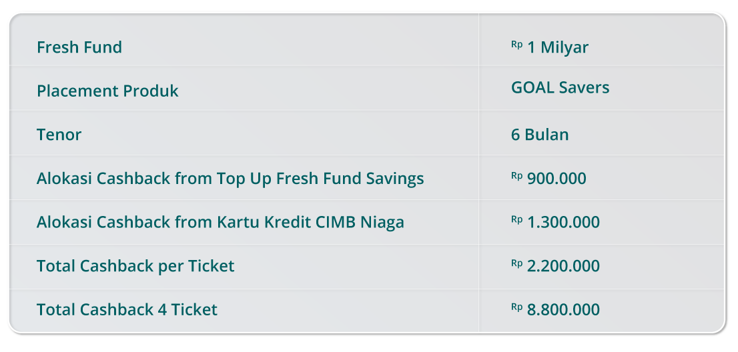Click the Rp symbol before 1 Milyar
738x352 pixels.
tap(516, 45)
